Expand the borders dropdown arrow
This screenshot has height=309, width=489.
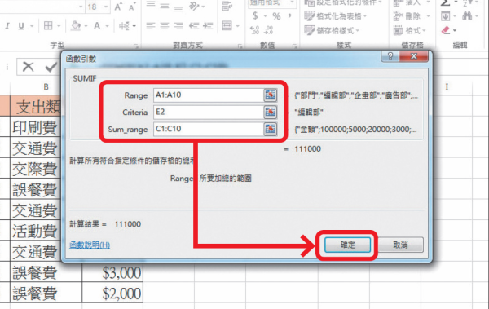(59, 26)
